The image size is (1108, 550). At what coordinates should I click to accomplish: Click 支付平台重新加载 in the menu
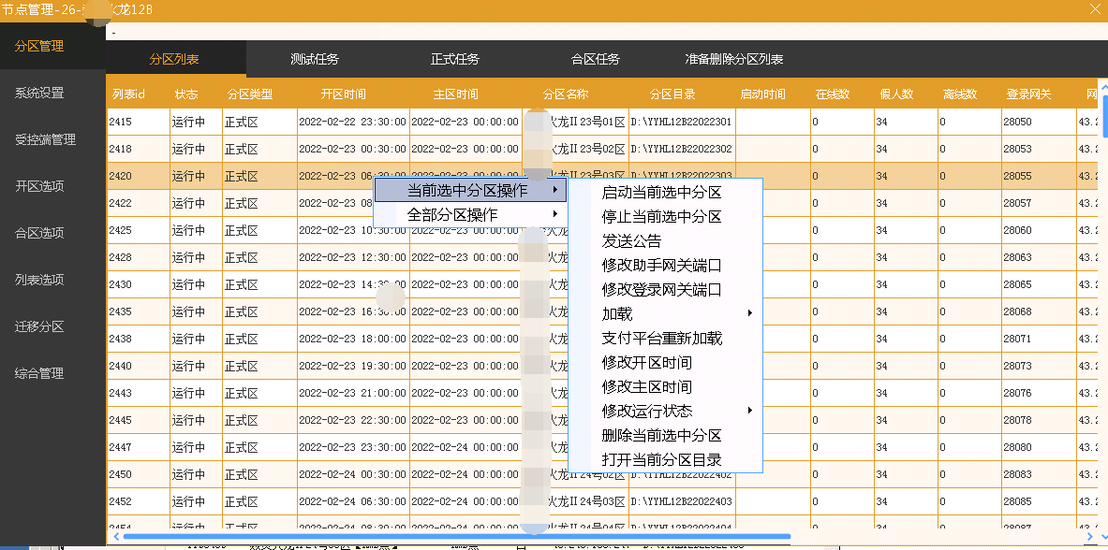(661, 339)
